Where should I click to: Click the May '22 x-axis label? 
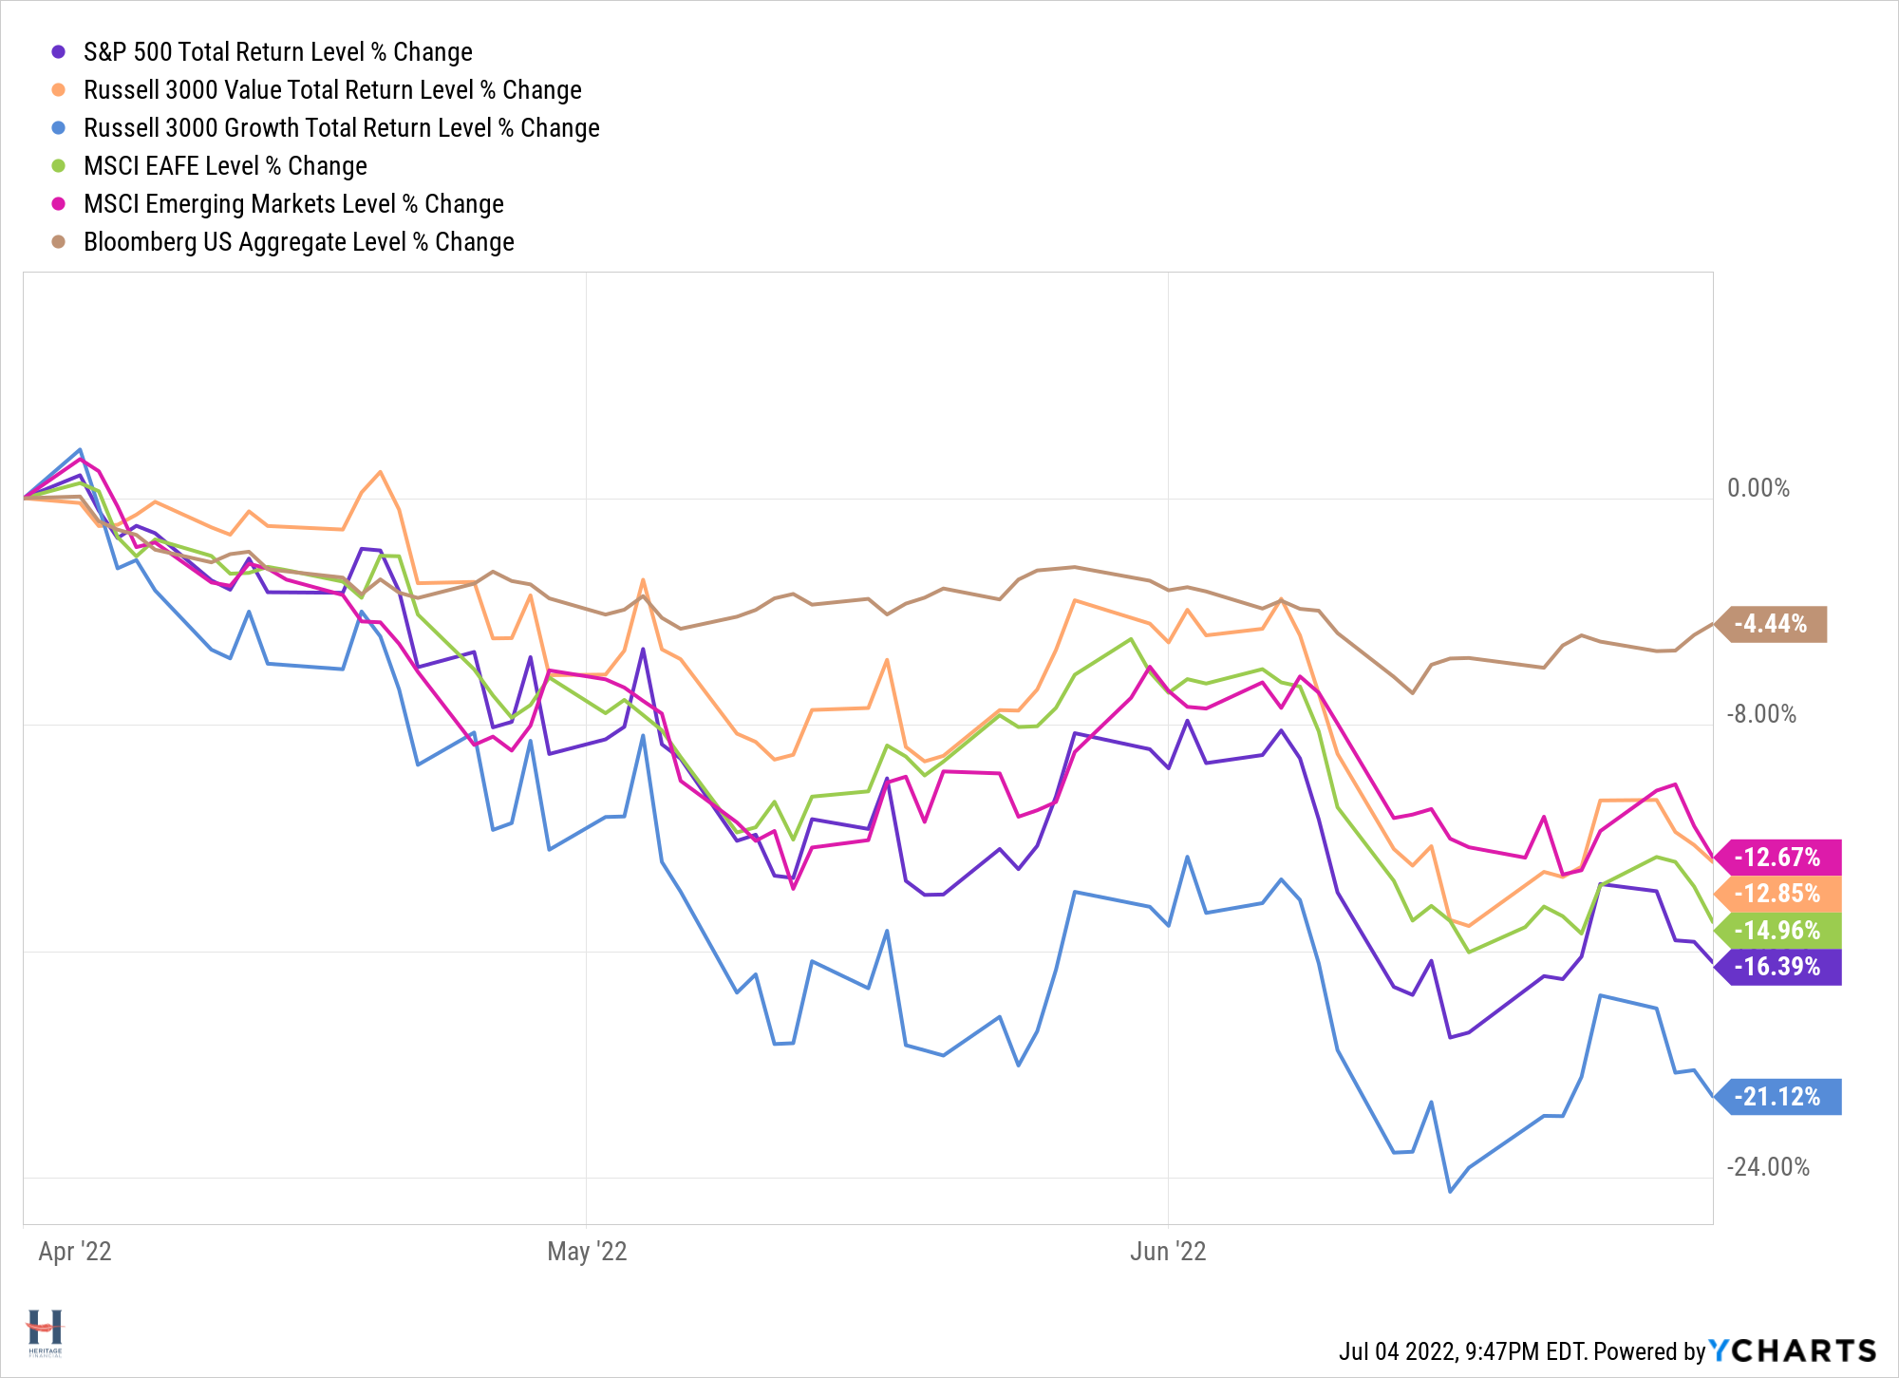tap(587, 1252)
